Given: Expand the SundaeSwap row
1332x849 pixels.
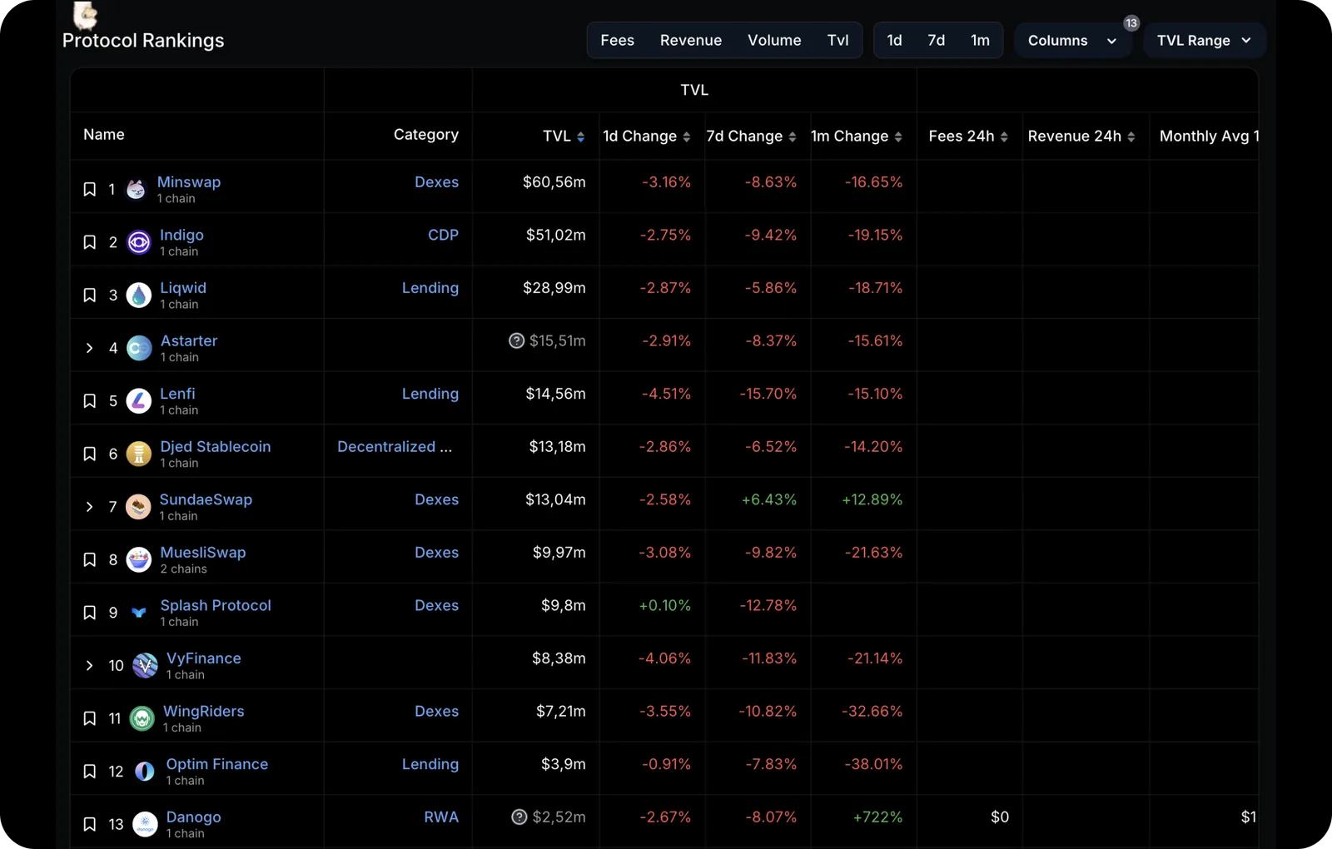Looking at the screenshot, I should pos(89,507).
